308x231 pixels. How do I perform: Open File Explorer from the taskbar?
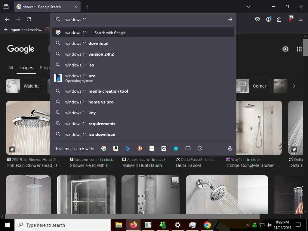119,225
